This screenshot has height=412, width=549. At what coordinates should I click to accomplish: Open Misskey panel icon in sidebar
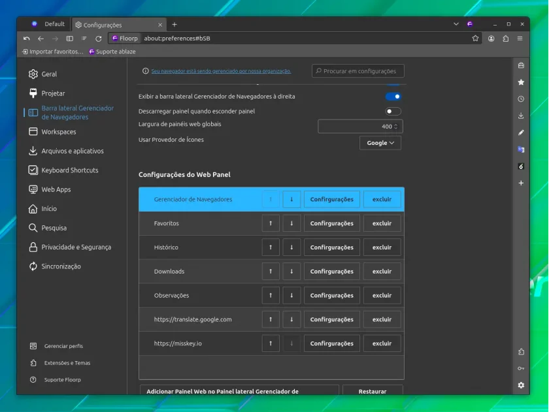coord(521,166)
